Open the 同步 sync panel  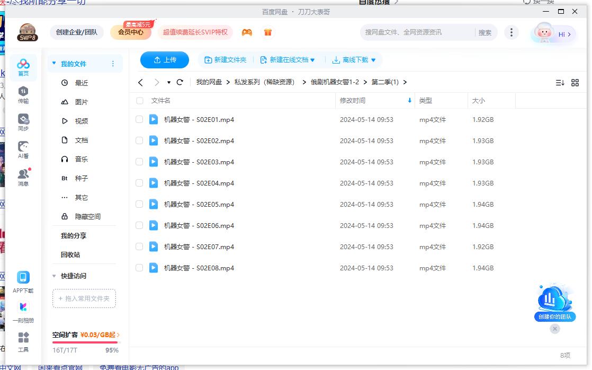pyautogui.click(x=23, y=122)
